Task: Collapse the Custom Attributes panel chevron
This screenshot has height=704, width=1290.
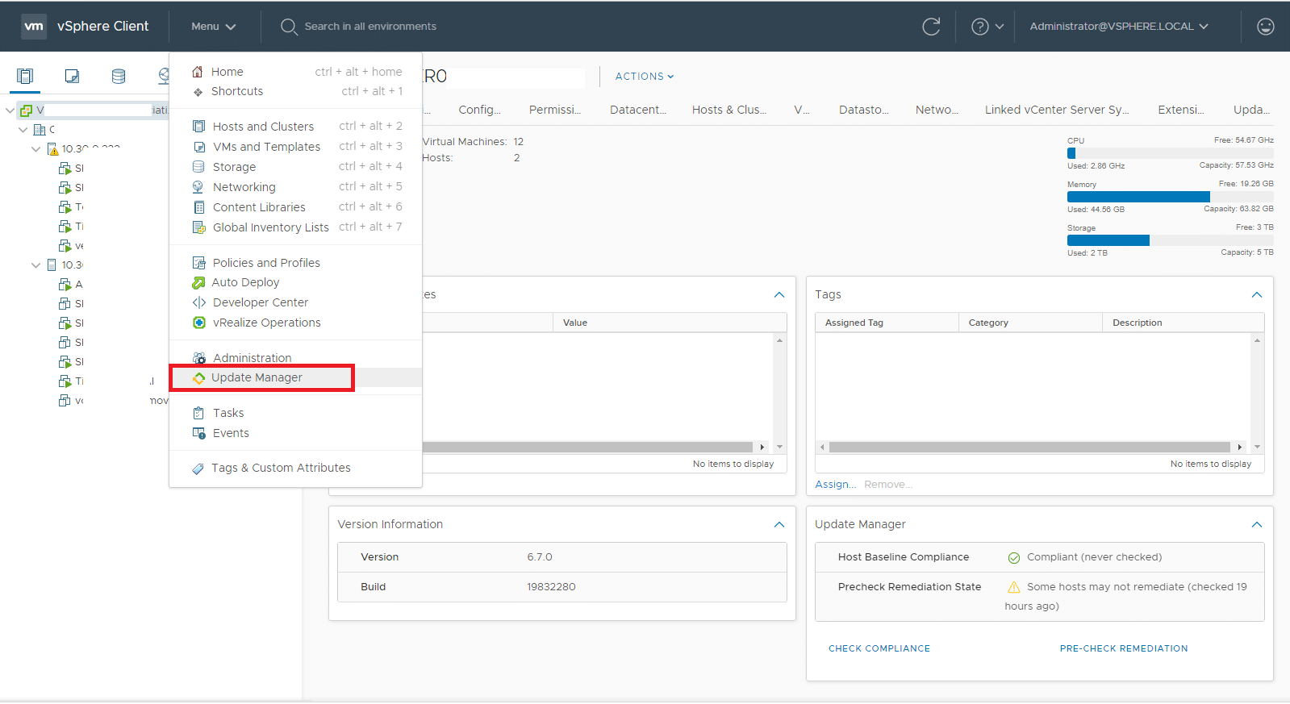Action: pyautogui.click(x=779, y=295)
